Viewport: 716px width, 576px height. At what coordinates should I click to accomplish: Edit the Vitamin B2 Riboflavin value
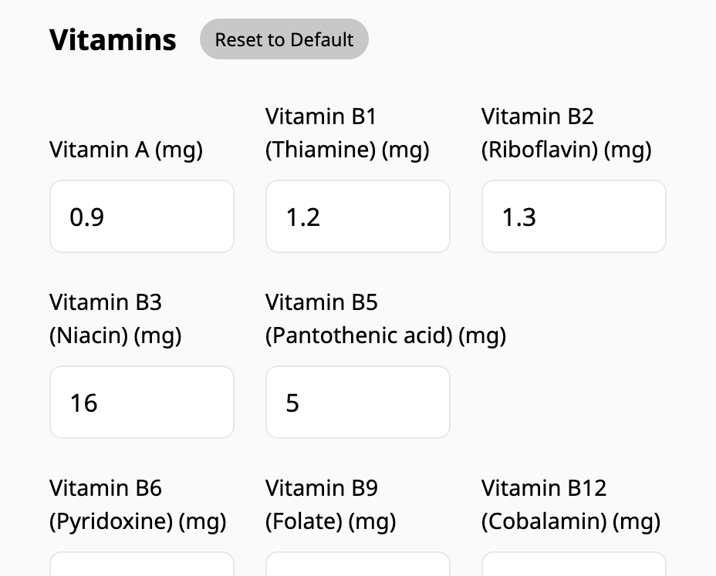coord(573,216)
